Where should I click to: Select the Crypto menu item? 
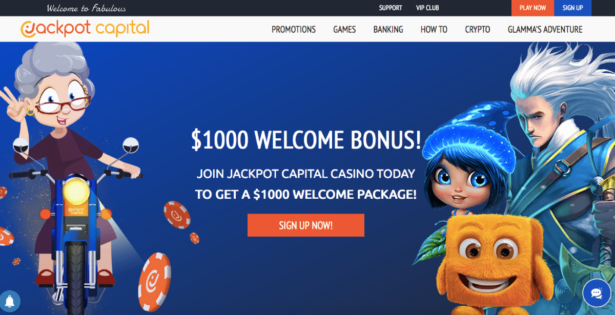coord(478,29)
